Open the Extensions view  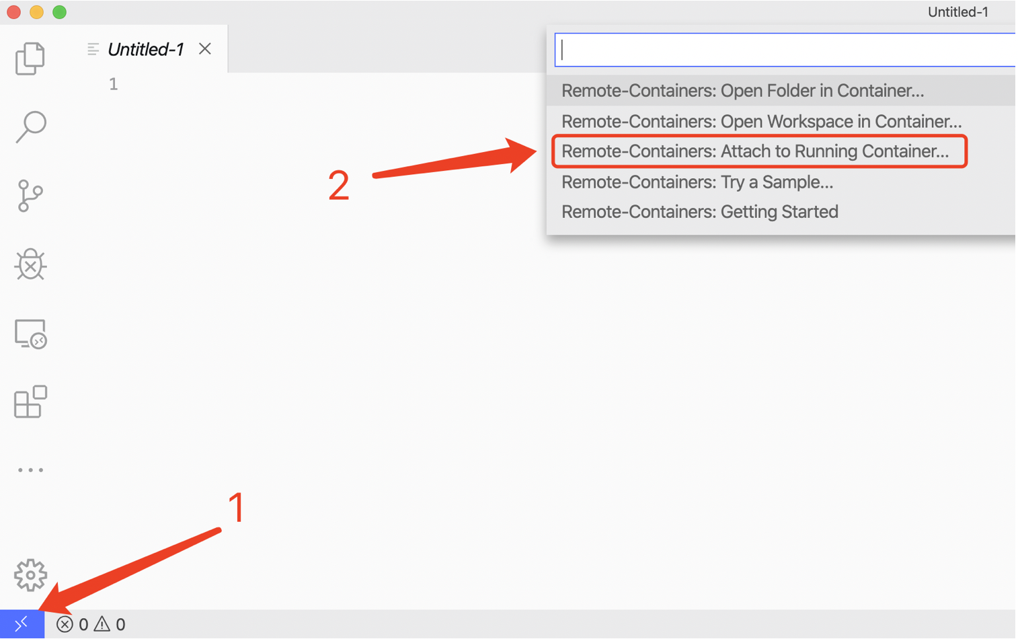point(30,402)
